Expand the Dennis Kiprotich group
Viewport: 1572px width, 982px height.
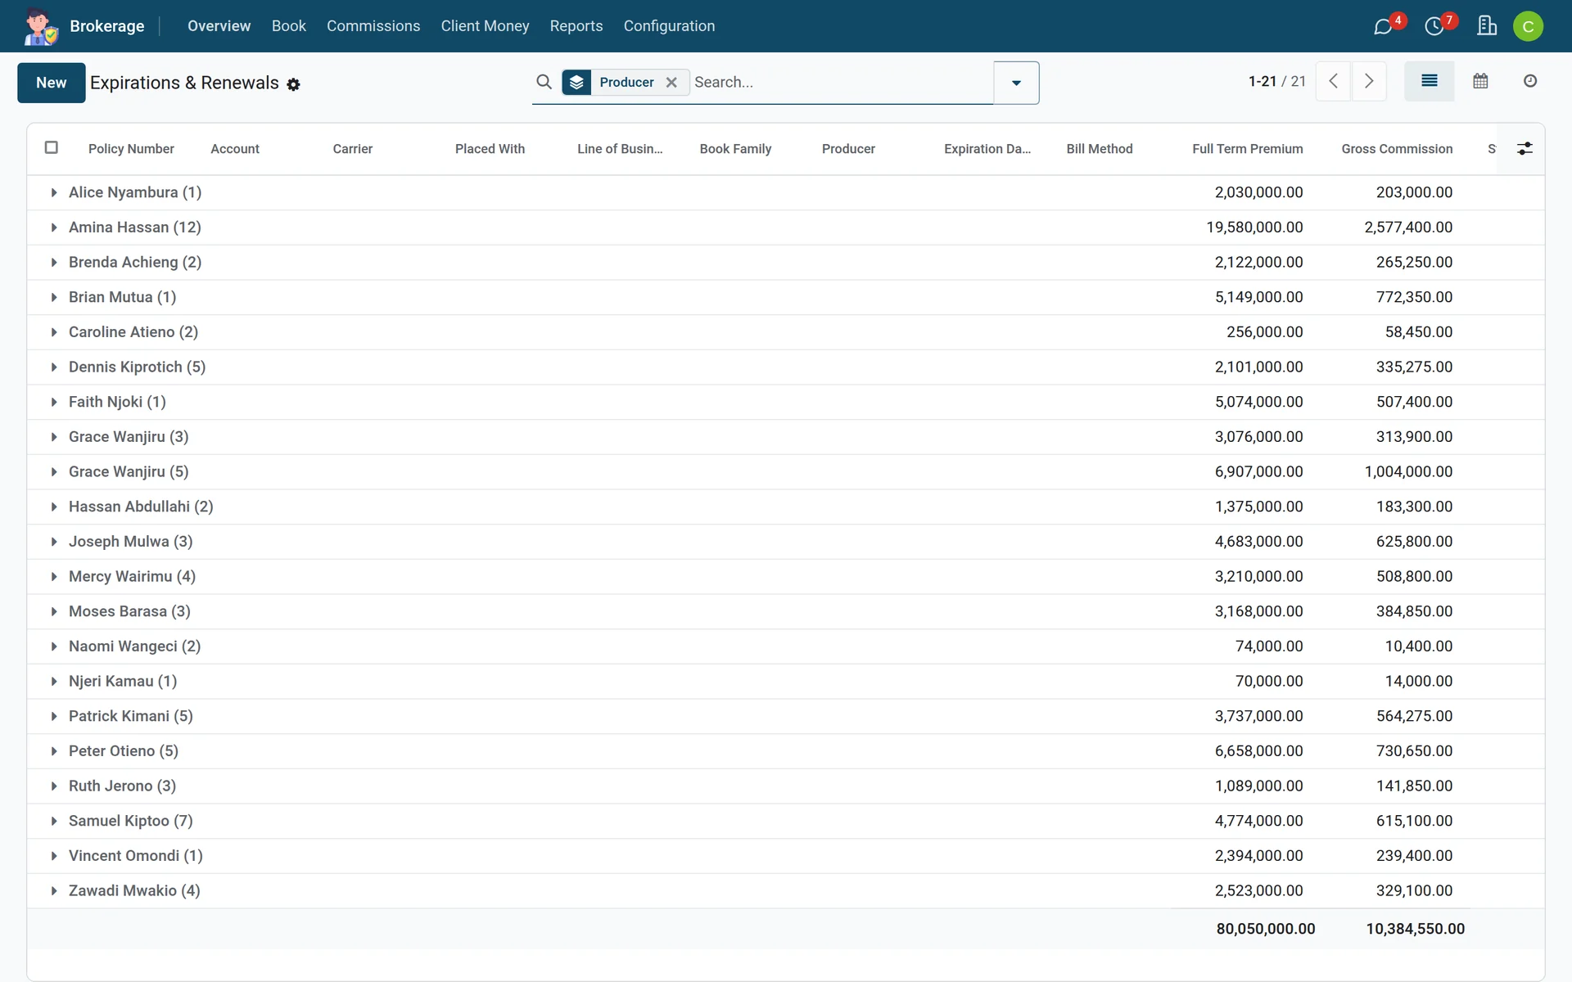[54, 367]
